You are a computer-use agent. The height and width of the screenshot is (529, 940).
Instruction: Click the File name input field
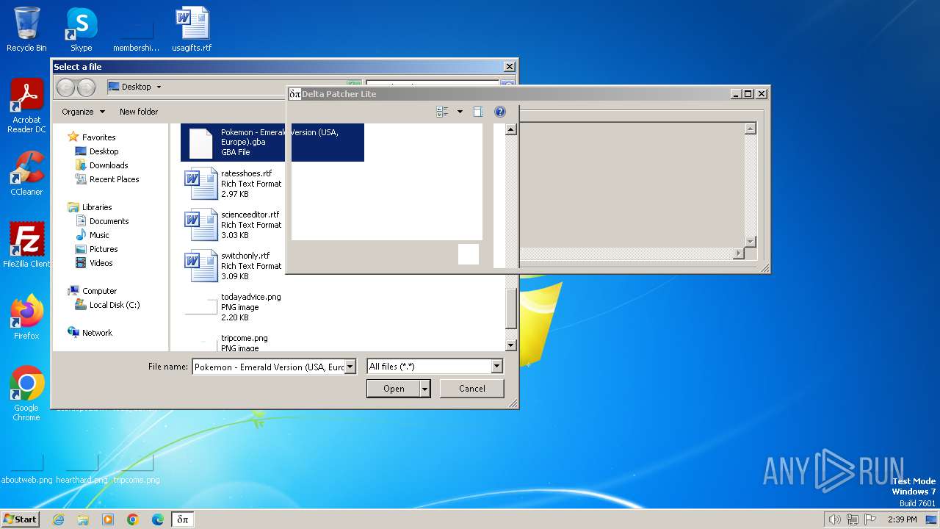click(268, 367)
